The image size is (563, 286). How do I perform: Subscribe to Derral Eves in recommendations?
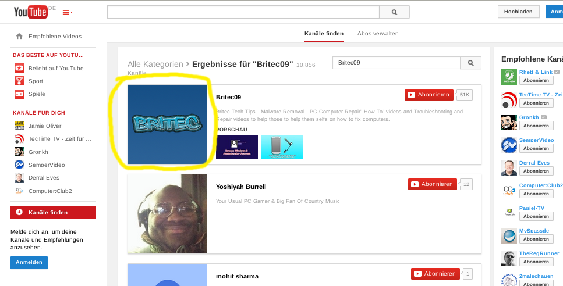(536, 171)
